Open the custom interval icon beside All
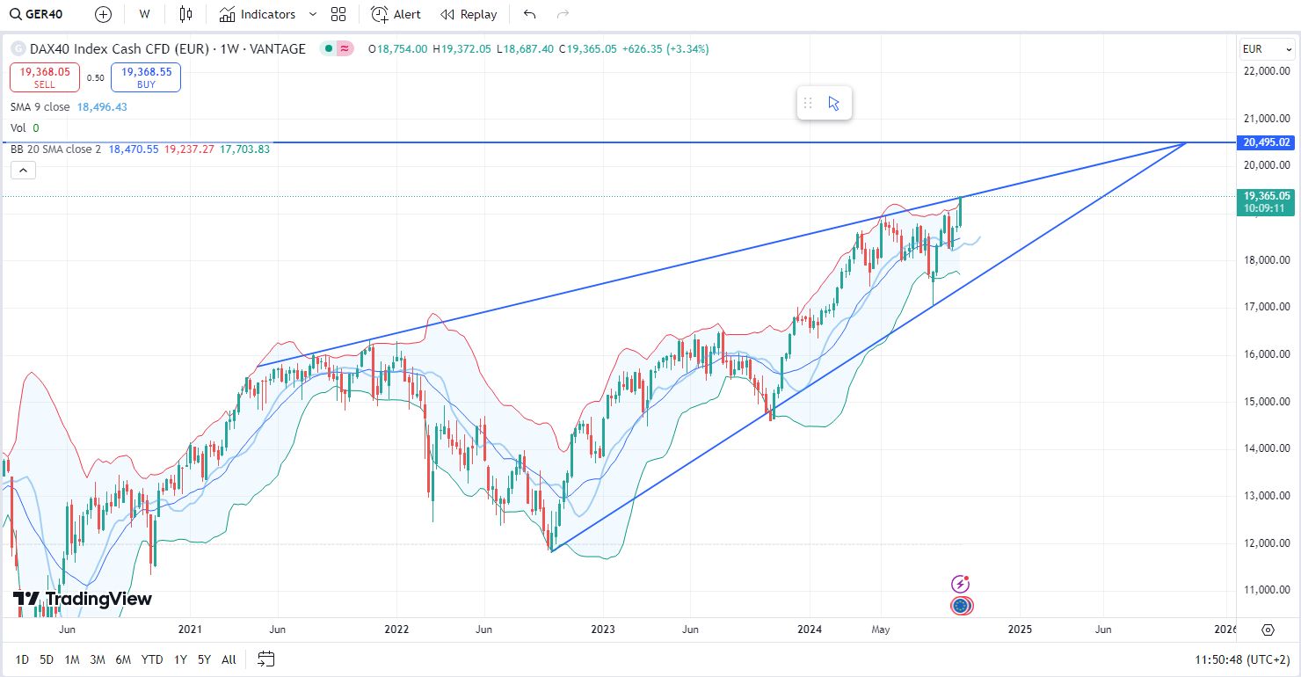 click(265, 658)
